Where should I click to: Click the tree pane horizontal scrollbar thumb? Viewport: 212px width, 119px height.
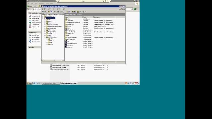tap(49, 60)
